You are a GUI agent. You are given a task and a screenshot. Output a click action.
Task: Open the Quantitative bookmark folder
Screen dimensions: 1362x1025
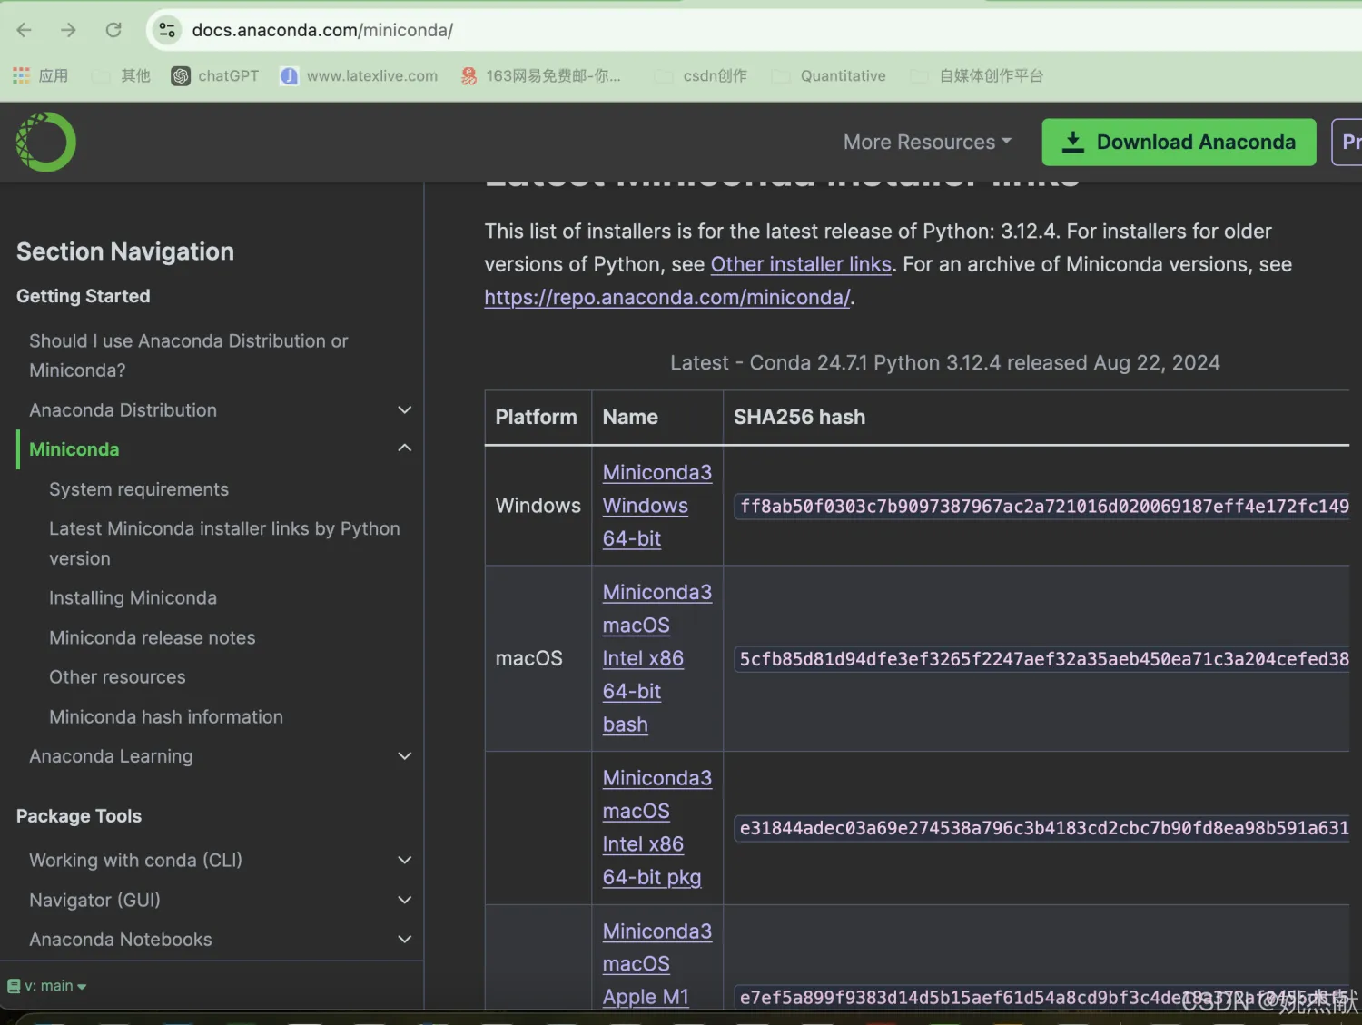(829, 76)
